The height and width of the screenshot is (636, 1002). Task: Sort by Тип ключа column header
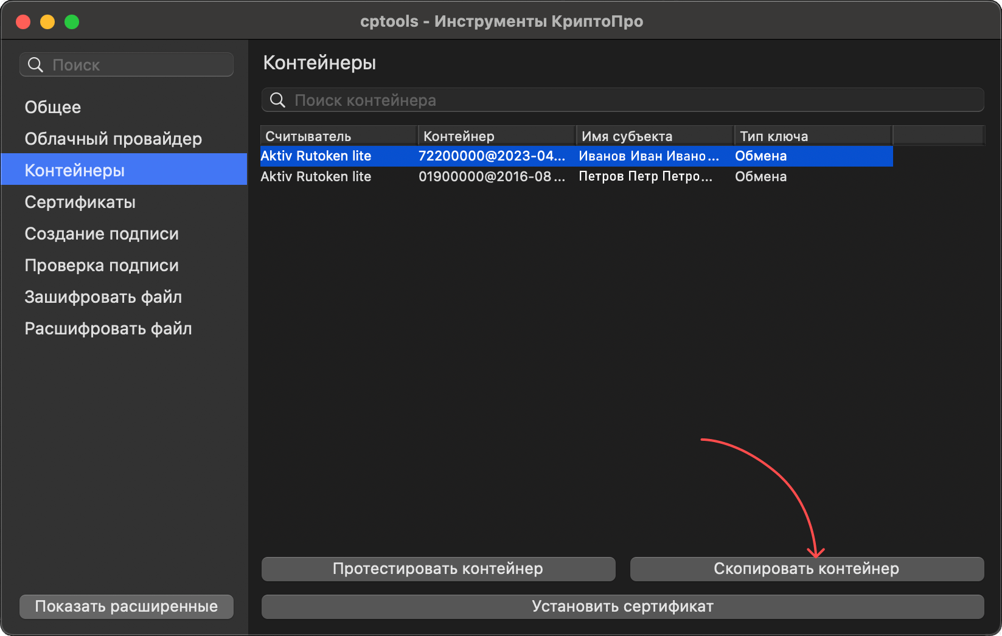point(813,136)
